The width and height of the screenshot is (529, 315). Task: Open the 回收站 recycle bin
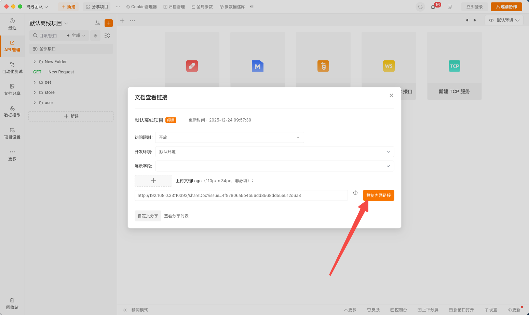tap(12, 303)
